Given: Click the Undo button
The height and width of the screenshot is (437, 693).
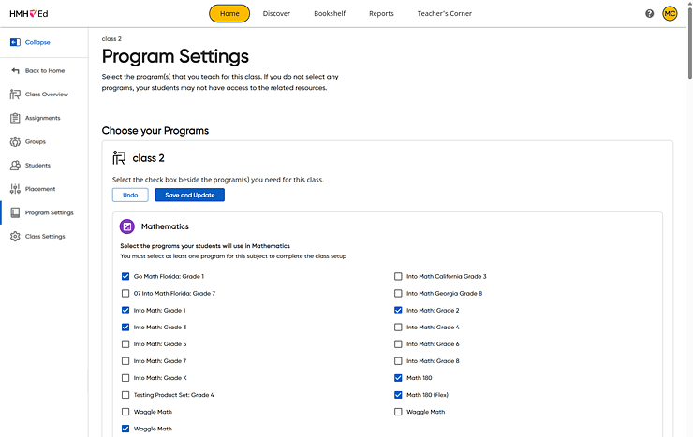Looking at the screenshot, I should 130,195.
